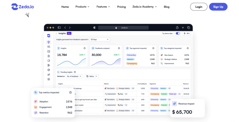Expand the Features menu
This screenshot has height=122, width=239.
click(103, 7)
